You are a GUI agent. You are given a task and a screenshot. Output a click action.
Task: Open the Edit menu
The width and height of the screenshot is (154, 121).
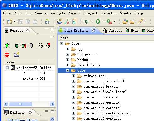[x=18, y=13]
